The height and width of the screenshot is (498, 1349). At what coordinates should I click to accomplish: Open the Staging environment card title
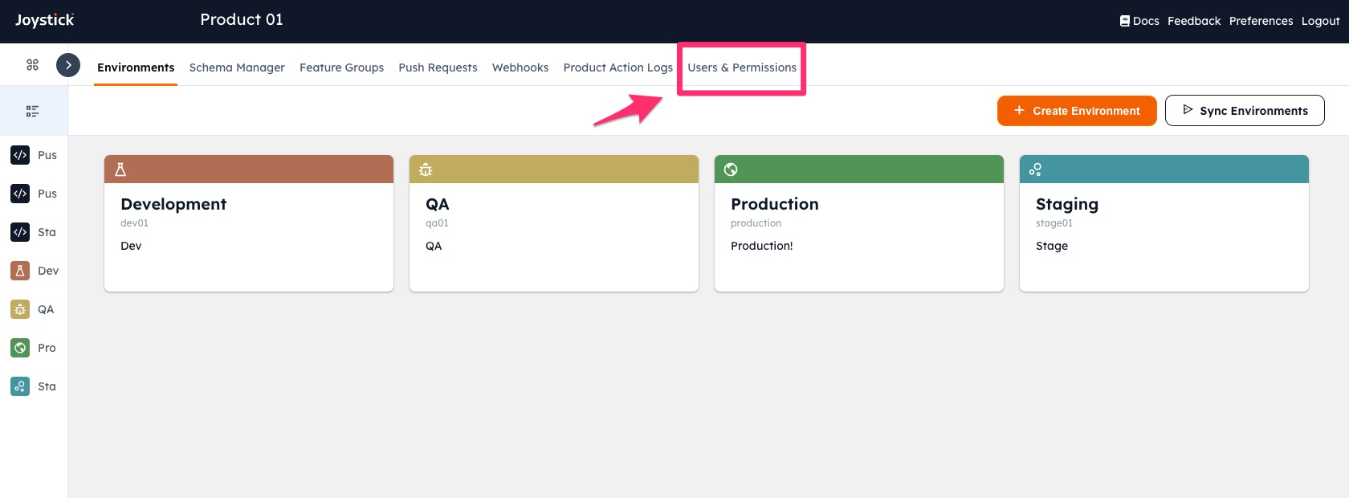pos(1067,205)
